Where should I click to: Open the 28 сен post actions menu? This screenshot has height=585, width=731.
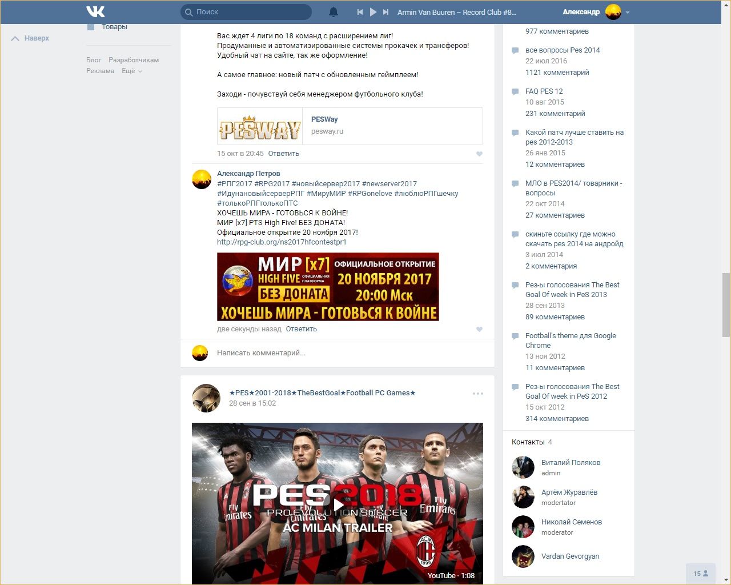pos(478,394)
